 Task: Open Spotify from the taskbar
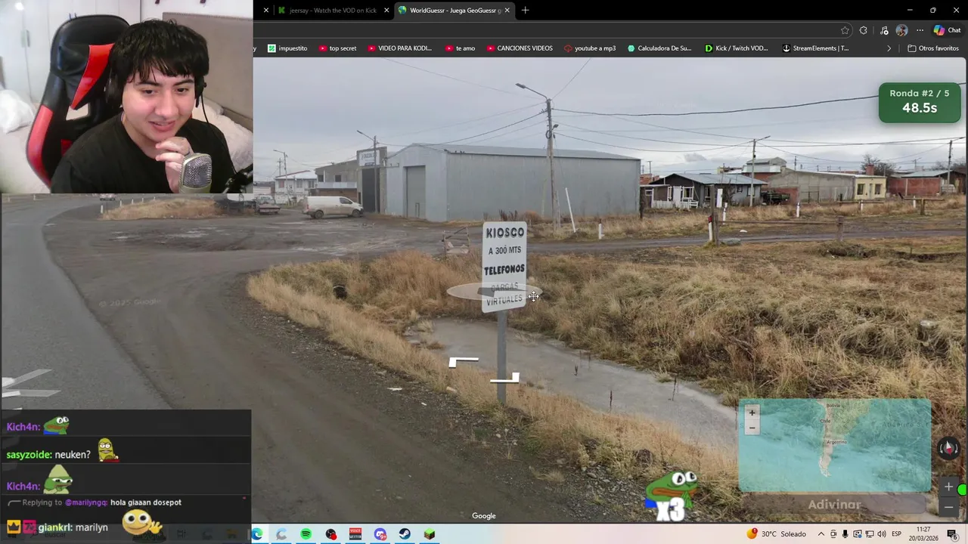[306, 534]
